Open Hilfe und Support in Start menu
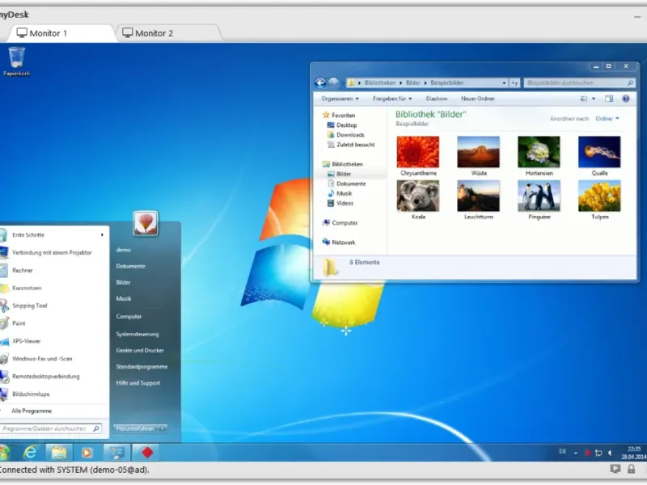This screenshot has width=647, height=485. 138,383
